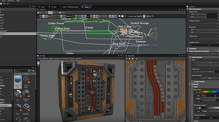This screenshot has width=219, height=122.
Task: Open the Renderer menu in 3D View
Action: tap(78, 58)
